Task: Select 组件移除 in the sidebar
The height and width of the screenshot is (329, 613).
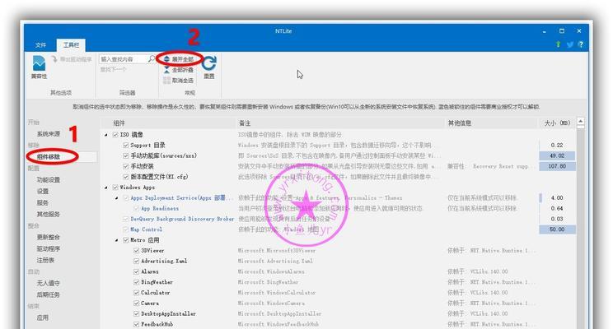Action: tap(49, 157)
